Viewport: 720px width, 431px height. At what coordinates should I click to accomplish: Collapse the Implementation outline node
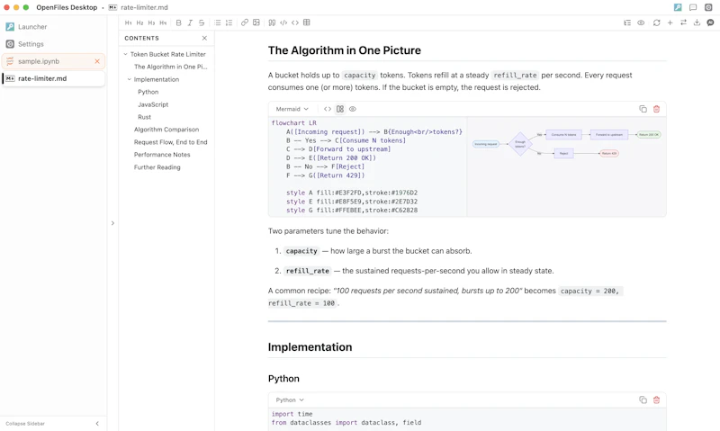[x=129, y=79]
